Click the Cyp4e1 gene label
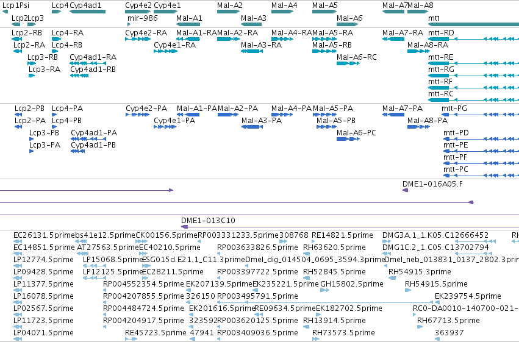Image resolution: width=519 pixels, height=342 pixels. pos(168,5)
